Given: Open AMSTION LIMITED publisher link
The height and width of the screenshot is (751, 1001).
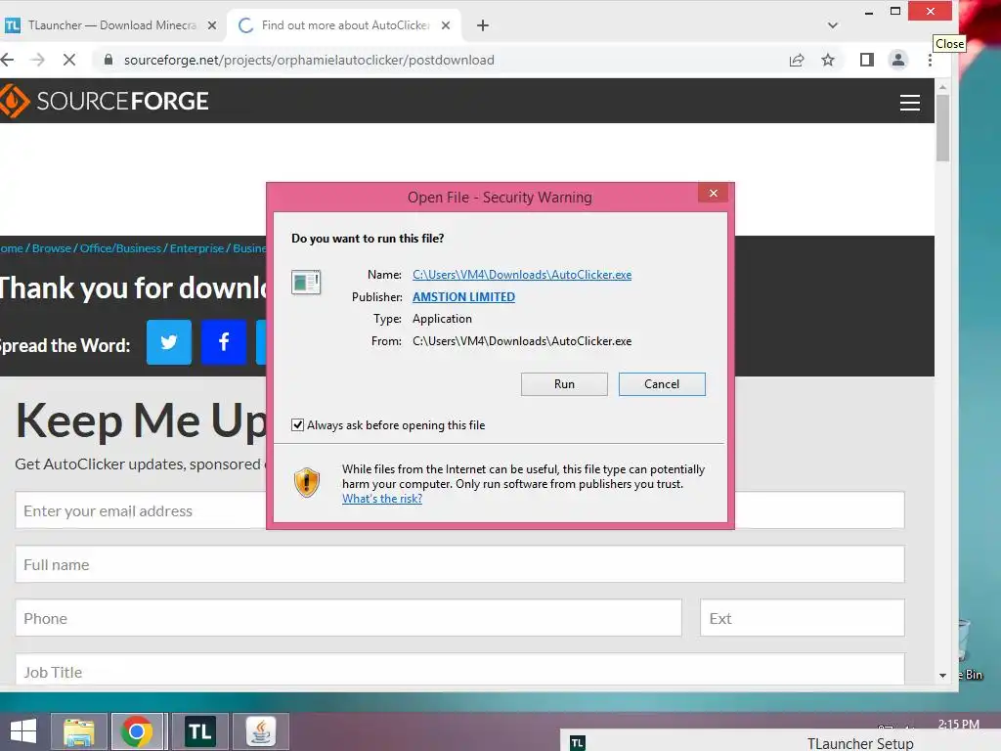Looking at the screenshot, I should [463, 297].
